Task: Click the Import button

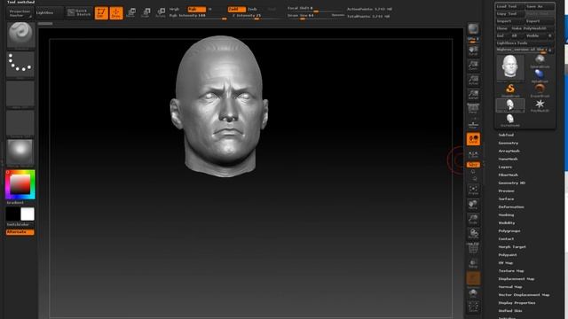Action: (510, 21)
